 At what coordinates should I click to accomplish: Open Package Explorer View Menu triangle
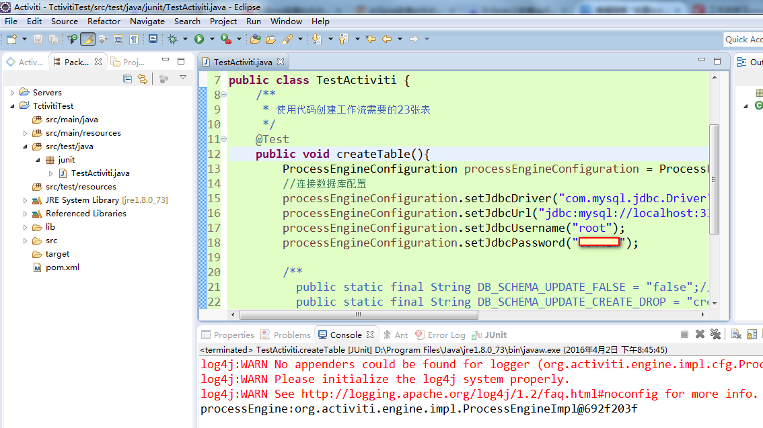[x=183, y=77]
